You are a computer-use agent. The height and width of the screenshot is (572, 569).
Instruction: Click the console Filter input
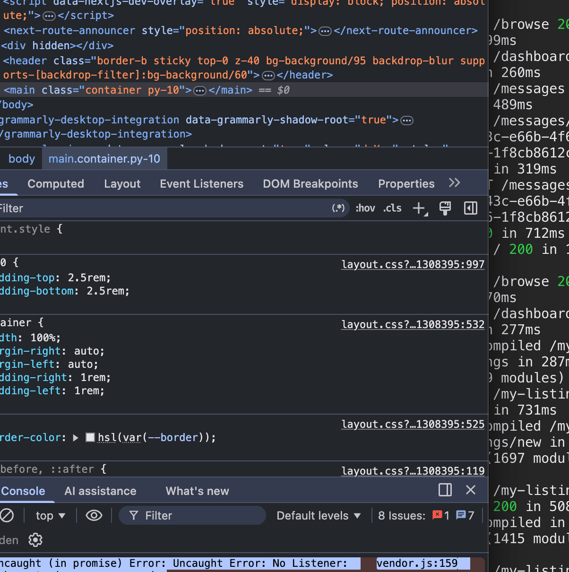pyautogui.click(x=192, y=516)
